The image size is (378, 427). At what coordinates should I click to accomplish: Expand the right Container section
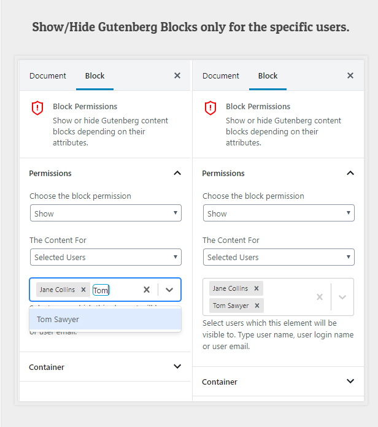pos(350,382)
